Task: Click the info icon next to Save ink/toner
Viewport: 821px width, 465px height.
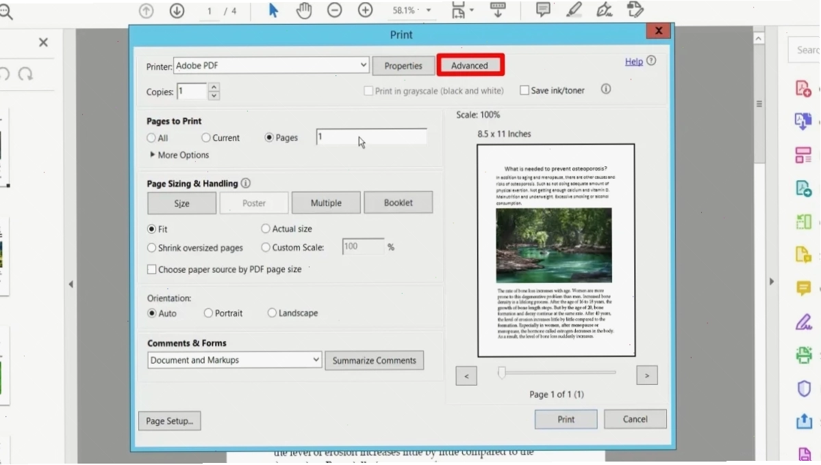Action: coord(606,89)
